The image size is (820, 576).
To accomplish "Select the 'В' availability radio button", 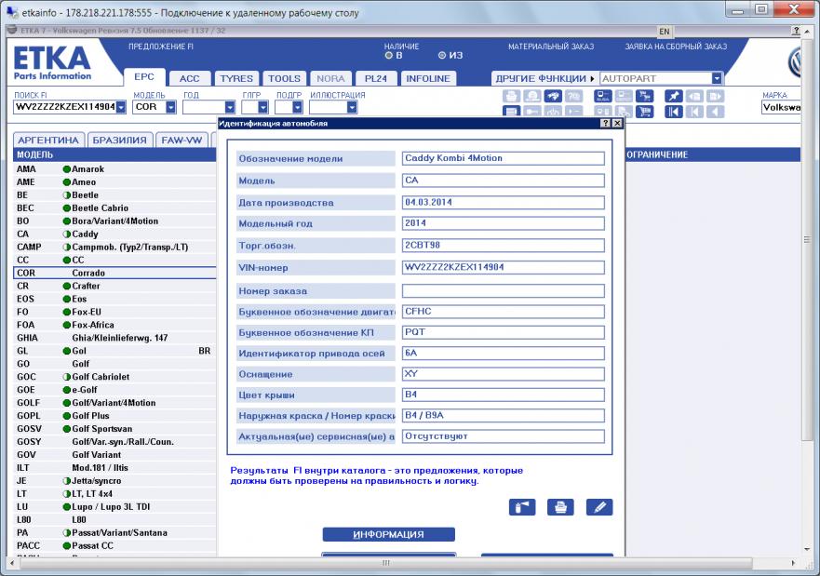I will (x=388, y=56).
